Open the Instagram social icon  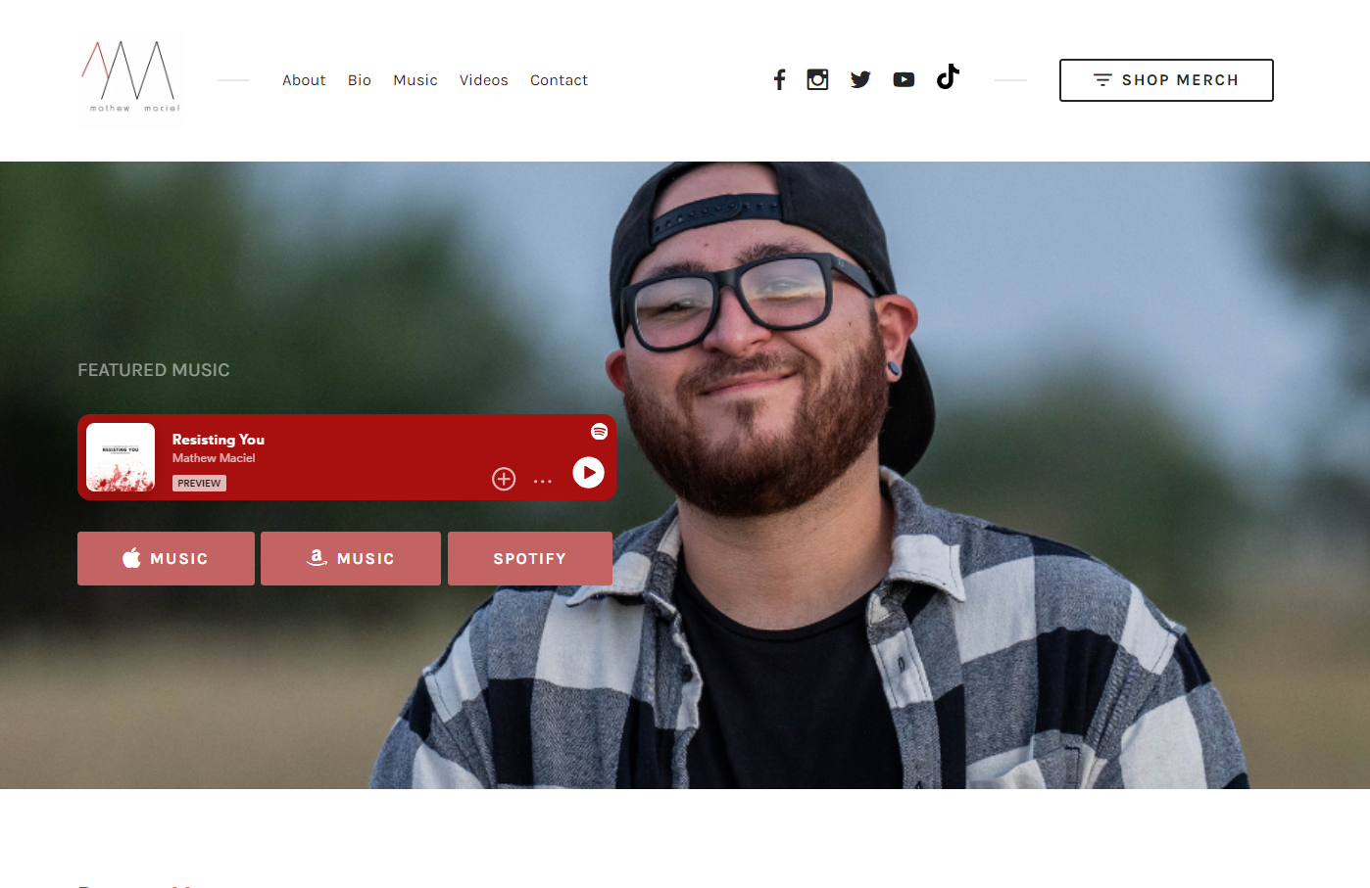point(817,79)
